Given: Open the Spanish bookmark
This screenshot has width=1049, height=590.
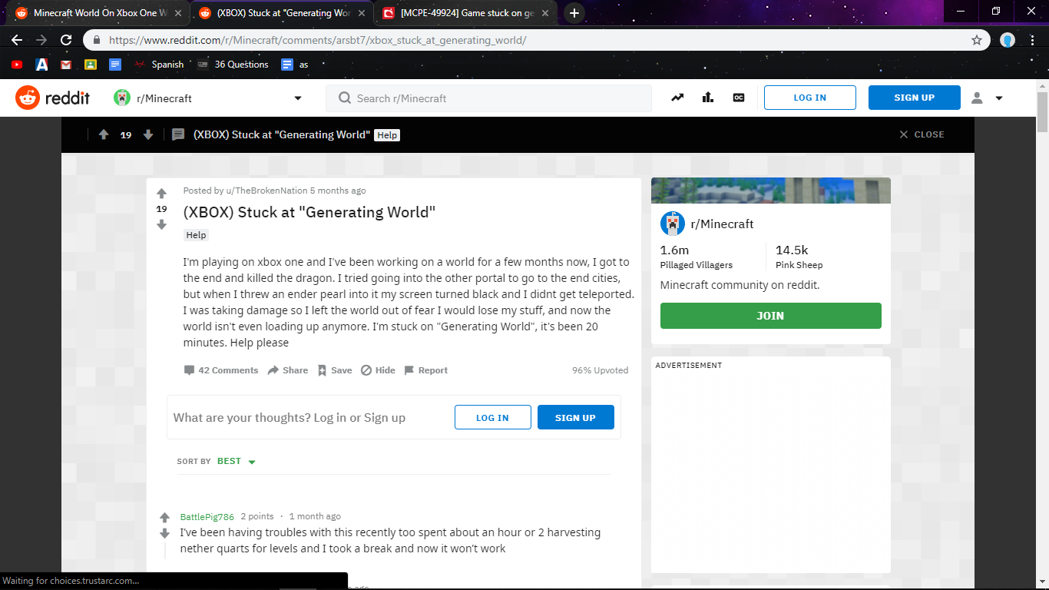Looking at the screenshot, I should click(x=159, y=65).
